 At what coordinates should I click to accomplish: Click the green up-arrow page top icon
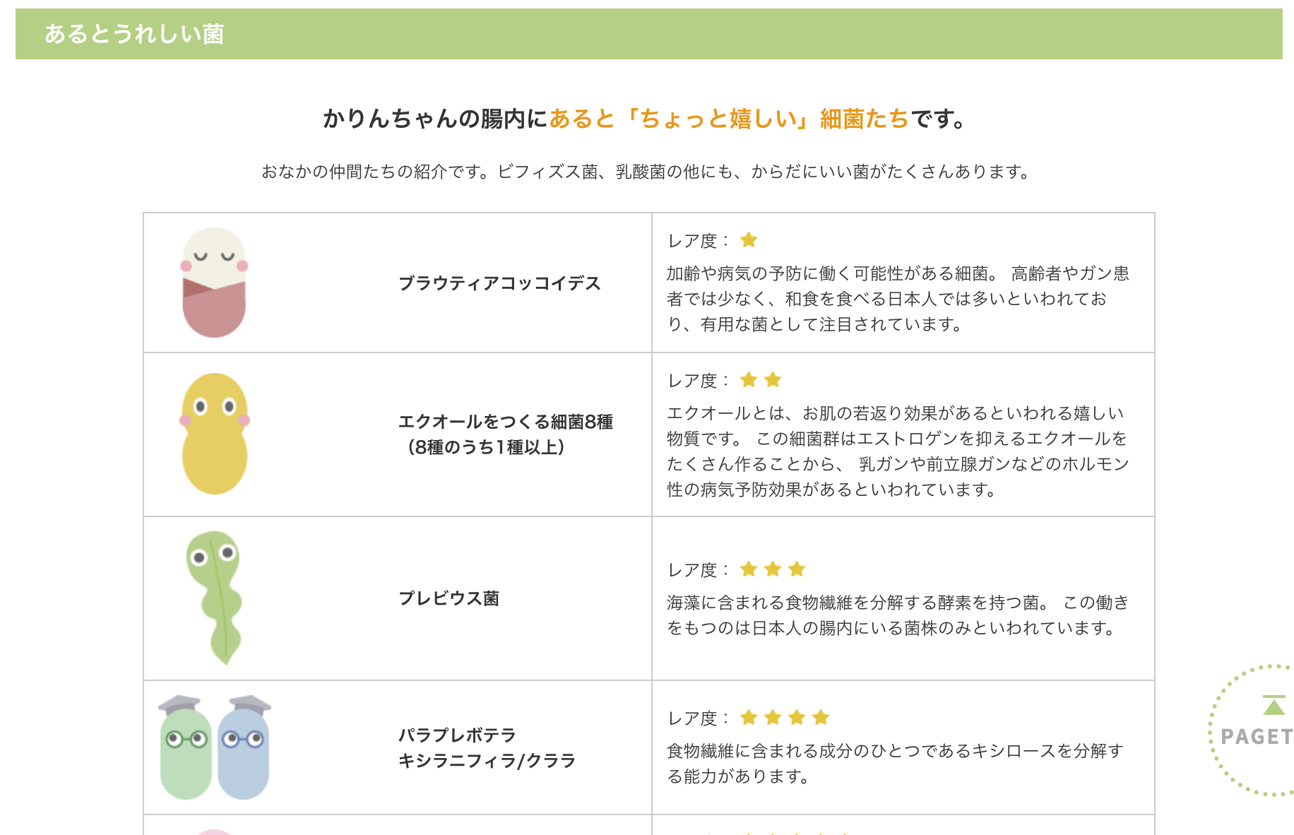[x=1274, y=706]
